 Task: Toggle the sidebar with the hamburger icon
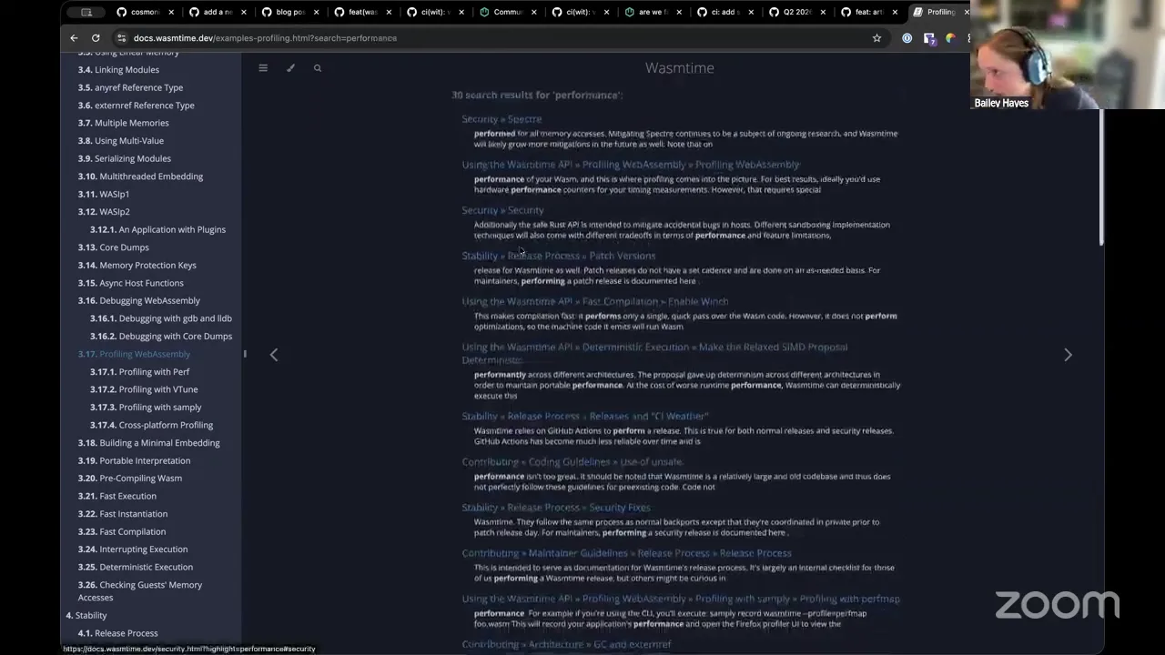pyautogui.click(x=263, y=68)
